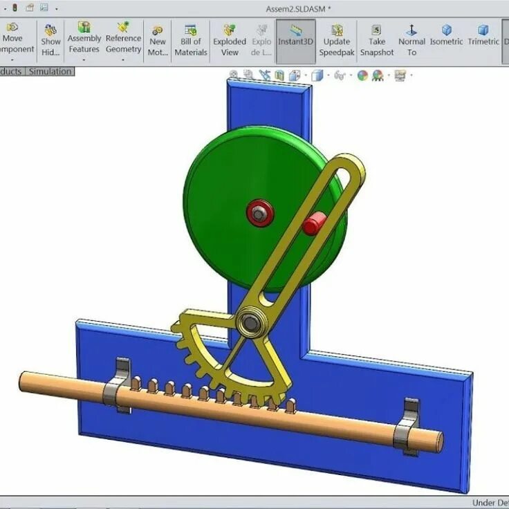Expand View Settings dropdown arrow
Image resolution: width=509 pixels, height=509 pixels.
click(411, 75)
